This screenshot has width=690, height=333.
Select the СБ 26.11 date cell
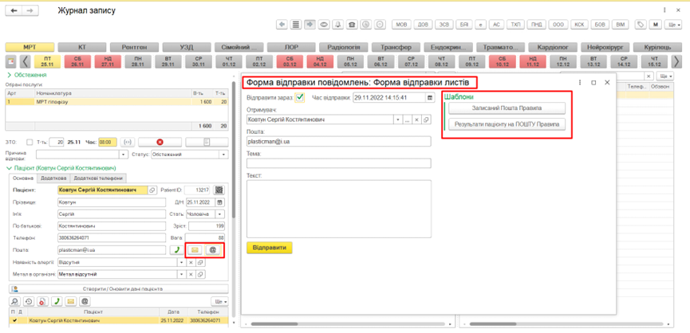coord(77,61)
